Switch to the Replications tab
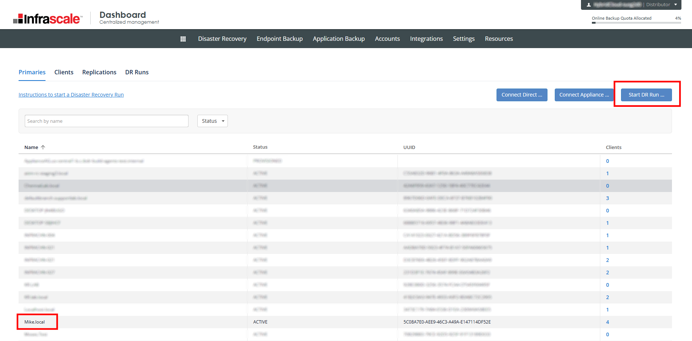 pos(99,72)
